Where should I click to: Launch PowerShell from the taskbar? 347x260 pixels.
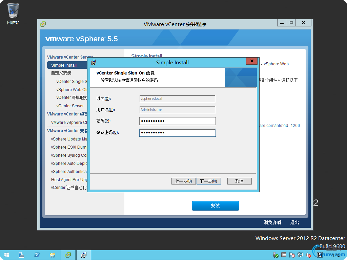click(x=37, y=255)
